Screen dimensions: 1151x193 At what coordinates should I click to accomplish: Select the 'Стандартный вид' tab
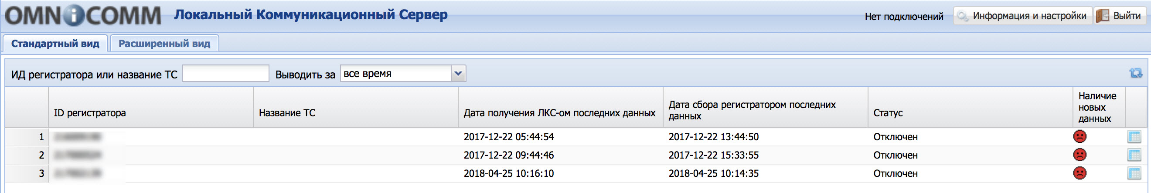(x=55, y=44)
